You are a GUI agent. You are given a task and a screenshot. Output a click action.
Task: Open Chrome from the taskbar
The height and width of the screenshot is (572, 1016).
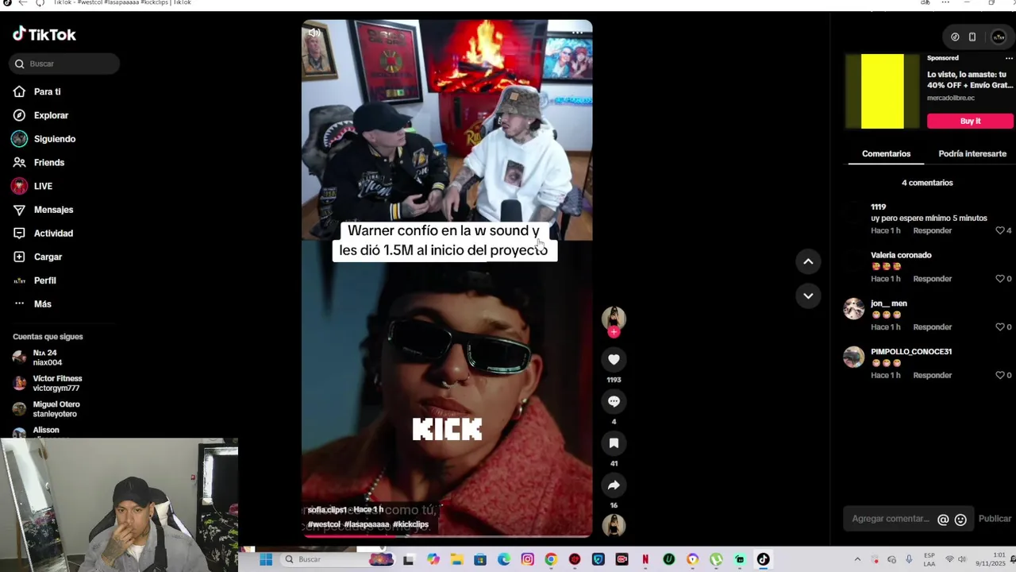[x=551, y=559]
